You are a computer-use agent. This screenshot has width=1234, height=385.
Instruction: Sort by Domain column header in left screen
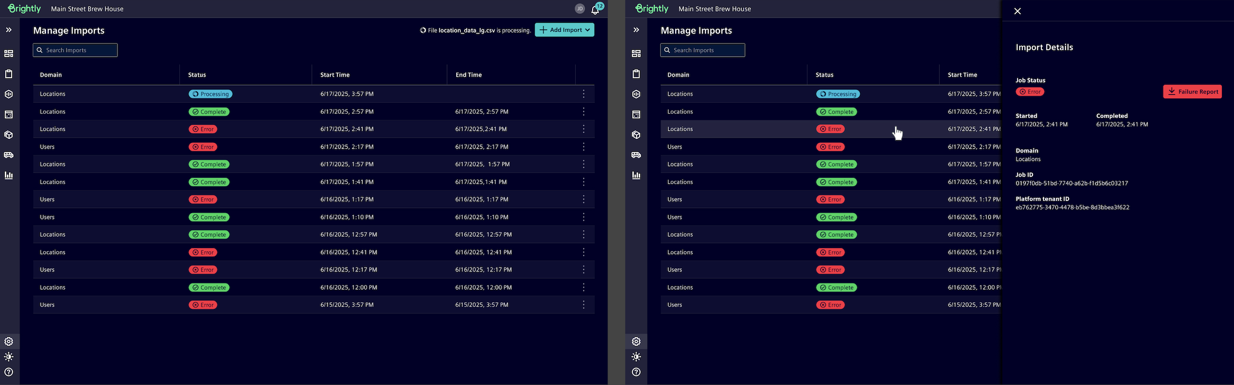pos(51,75)
